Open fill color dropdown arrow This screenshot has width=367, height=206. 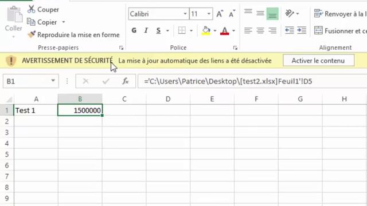(x=214, y=30)
